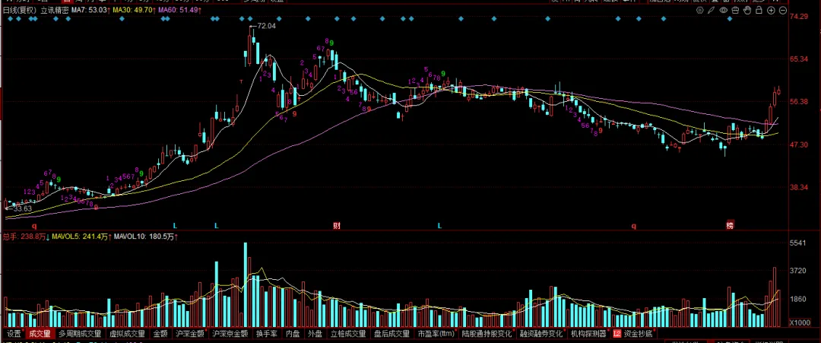Click the 74.29 price axis value
Image resolution: width=821 pixels, height=343 pixels.
(x=798, y=17)
